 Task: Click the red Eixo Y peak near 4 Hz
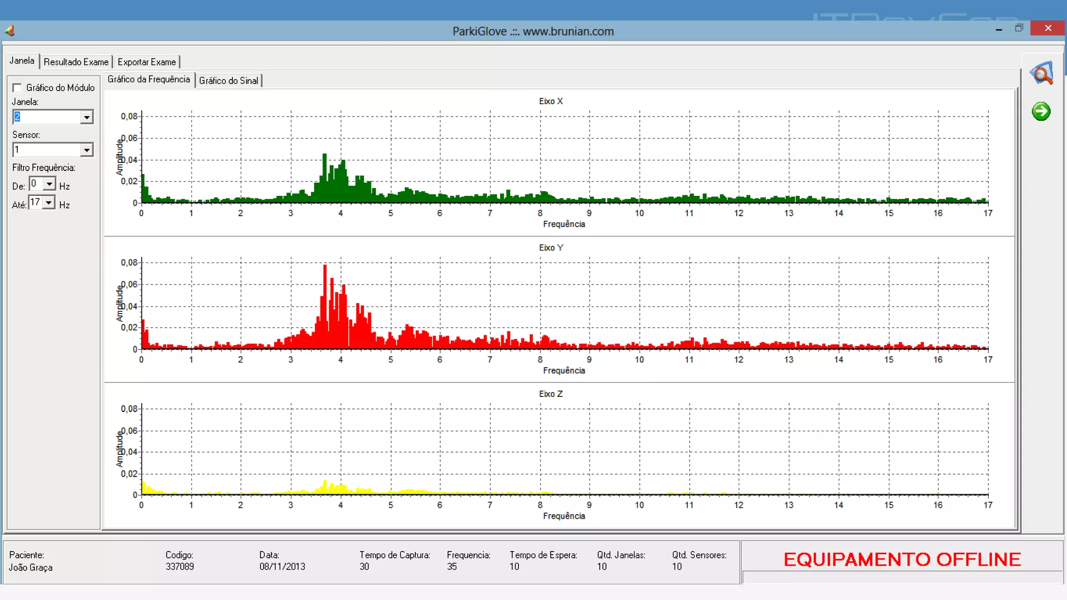[326, 307]
